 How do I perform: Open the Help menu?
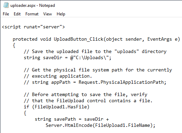point(61,14)
